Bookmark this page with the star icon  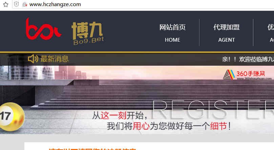click(x=6, y=4)
